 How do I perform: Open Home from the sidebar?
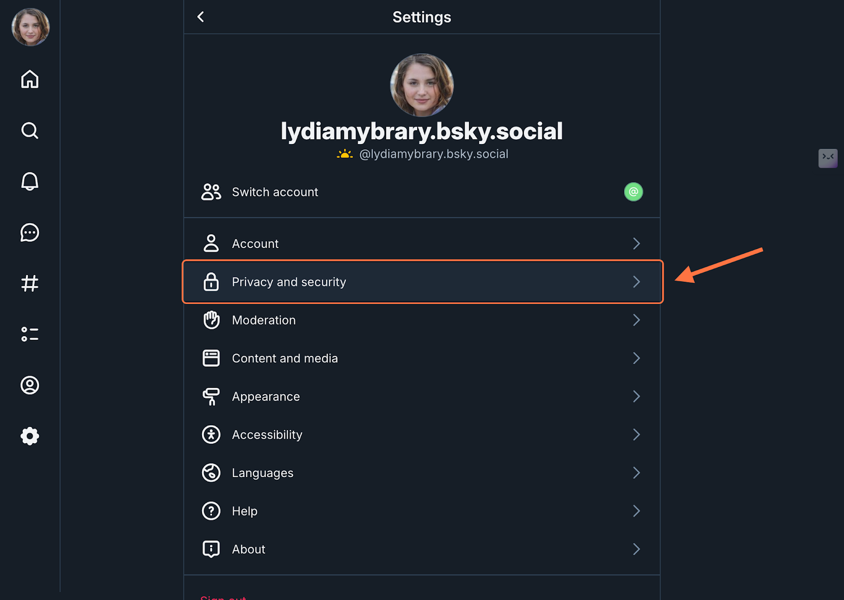pos(30,79)
